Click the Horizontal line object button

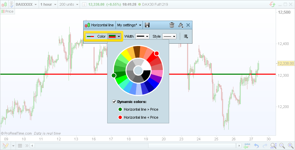100,25
